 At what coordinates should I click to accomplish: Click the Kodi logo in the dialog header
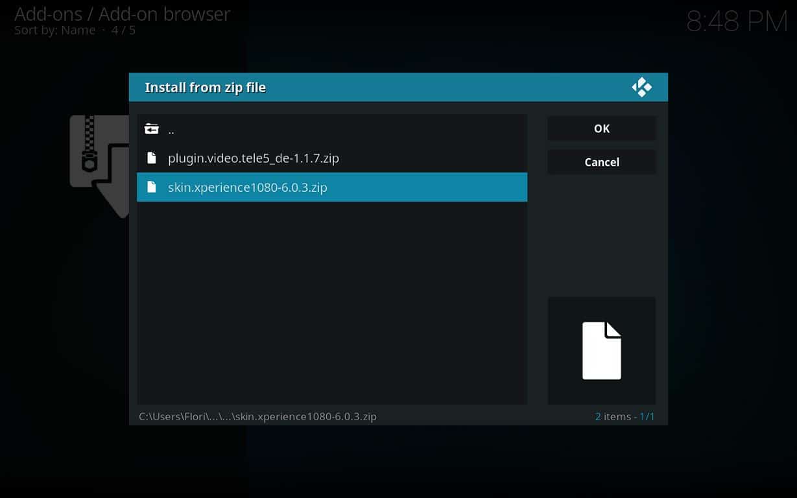point(641,87)
